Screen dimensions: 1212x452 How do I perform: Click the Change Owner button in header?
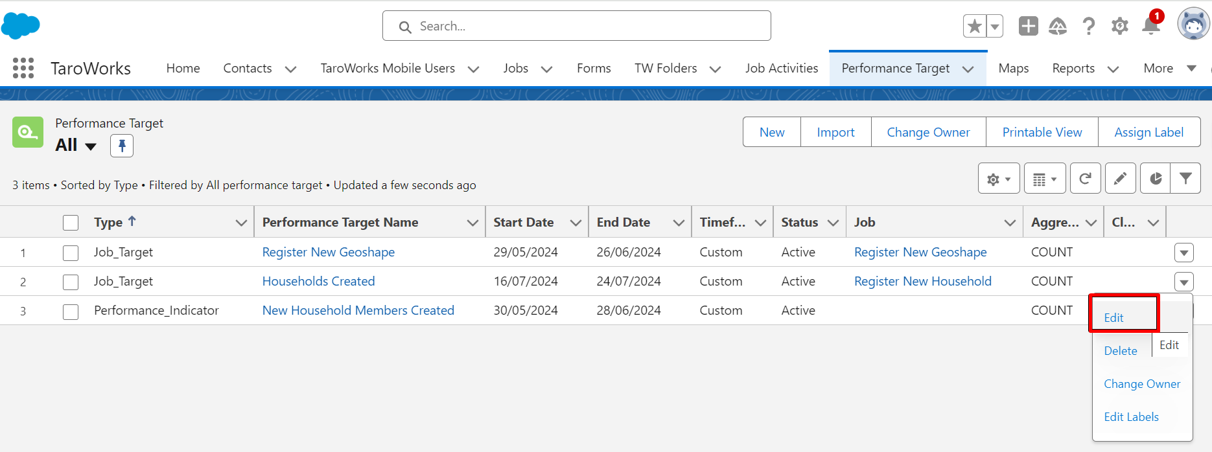pos(929,132)
